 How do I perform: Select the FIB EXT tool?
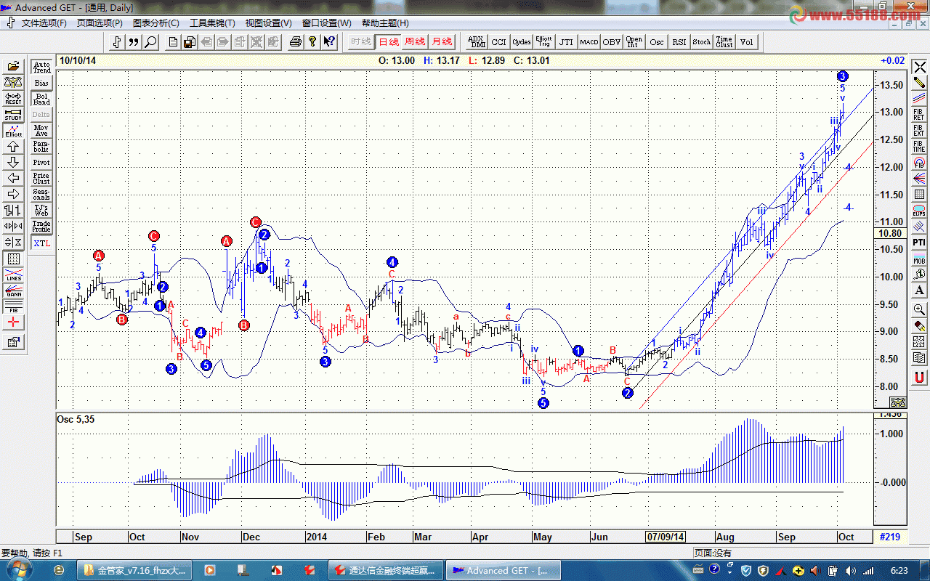pyautogui.click(x=919, y=131)
